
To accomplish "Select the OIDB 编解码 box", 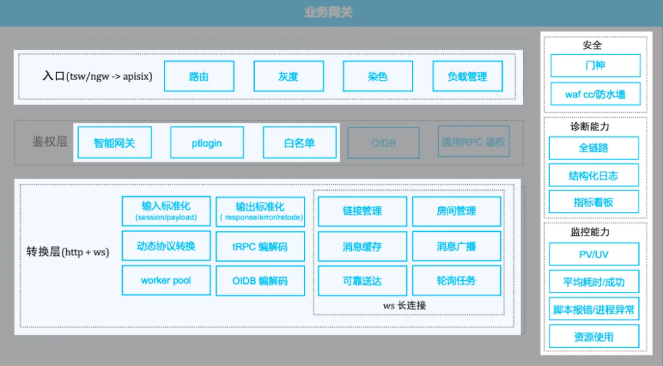I will click(260, 281).
